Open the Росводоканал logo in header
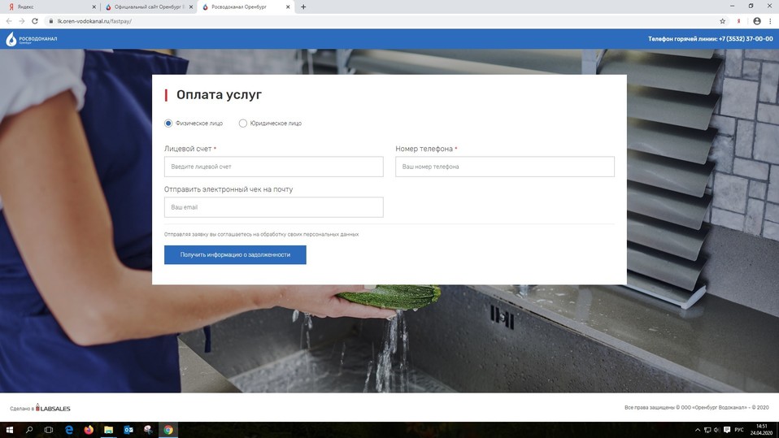The image size is (779, 438). point(31,39)
